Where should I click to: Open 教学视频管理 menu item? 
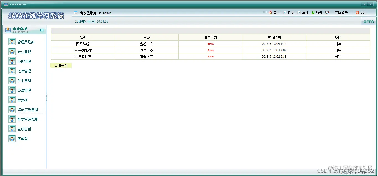[28, 119]
